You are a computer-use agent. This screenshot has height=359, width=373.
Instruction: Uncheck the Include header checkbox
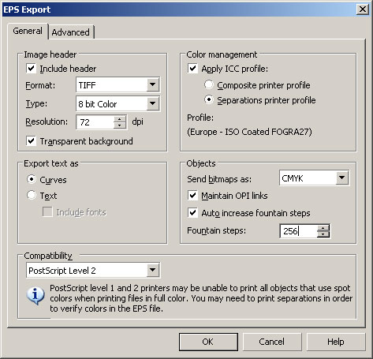31,69
